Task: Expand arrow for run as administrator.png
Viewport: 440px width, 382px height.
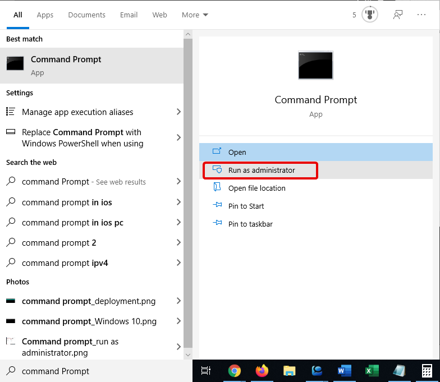Action: pos(178,347)
